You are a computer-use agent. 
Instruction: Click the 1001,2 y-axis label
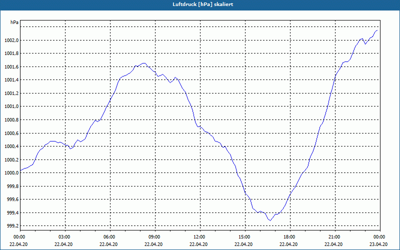[x=11, y=93]
